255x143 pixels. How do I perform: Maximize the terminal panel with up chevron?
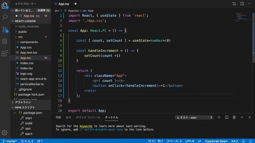tap(242, 117)
